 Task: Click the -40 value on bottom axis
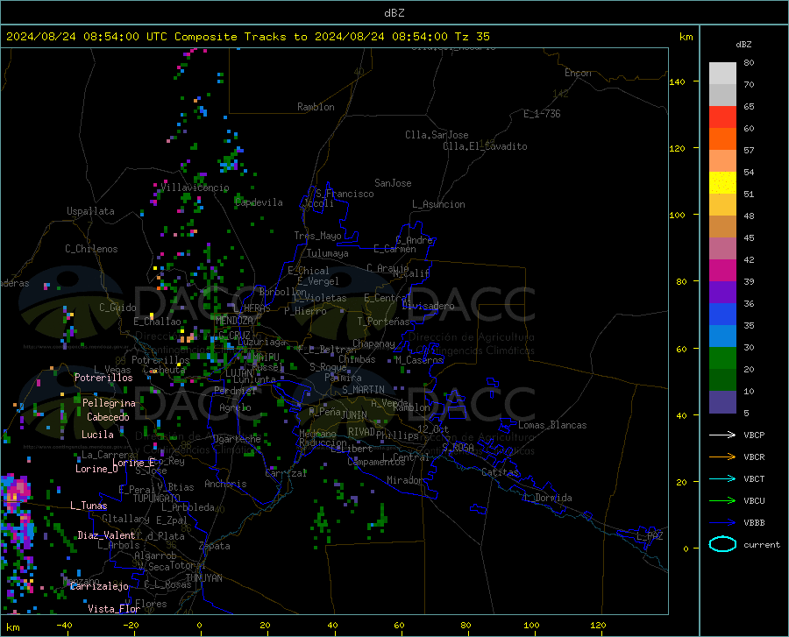pyautogui.click(x=64, y=626)
